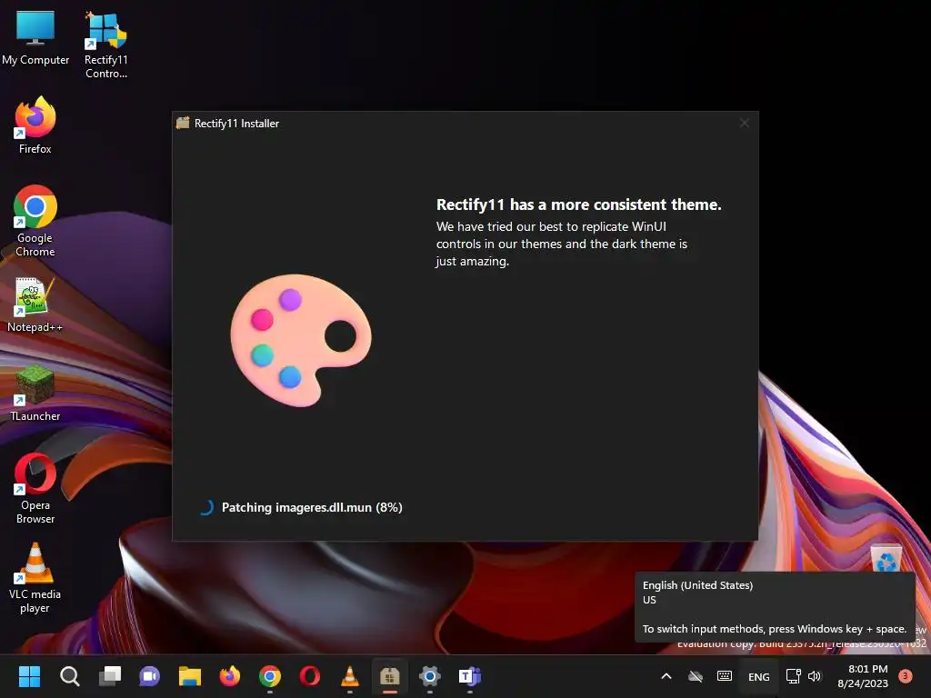
Task: Click the progress spinner beside Patching text
Action: coord(205,507)
